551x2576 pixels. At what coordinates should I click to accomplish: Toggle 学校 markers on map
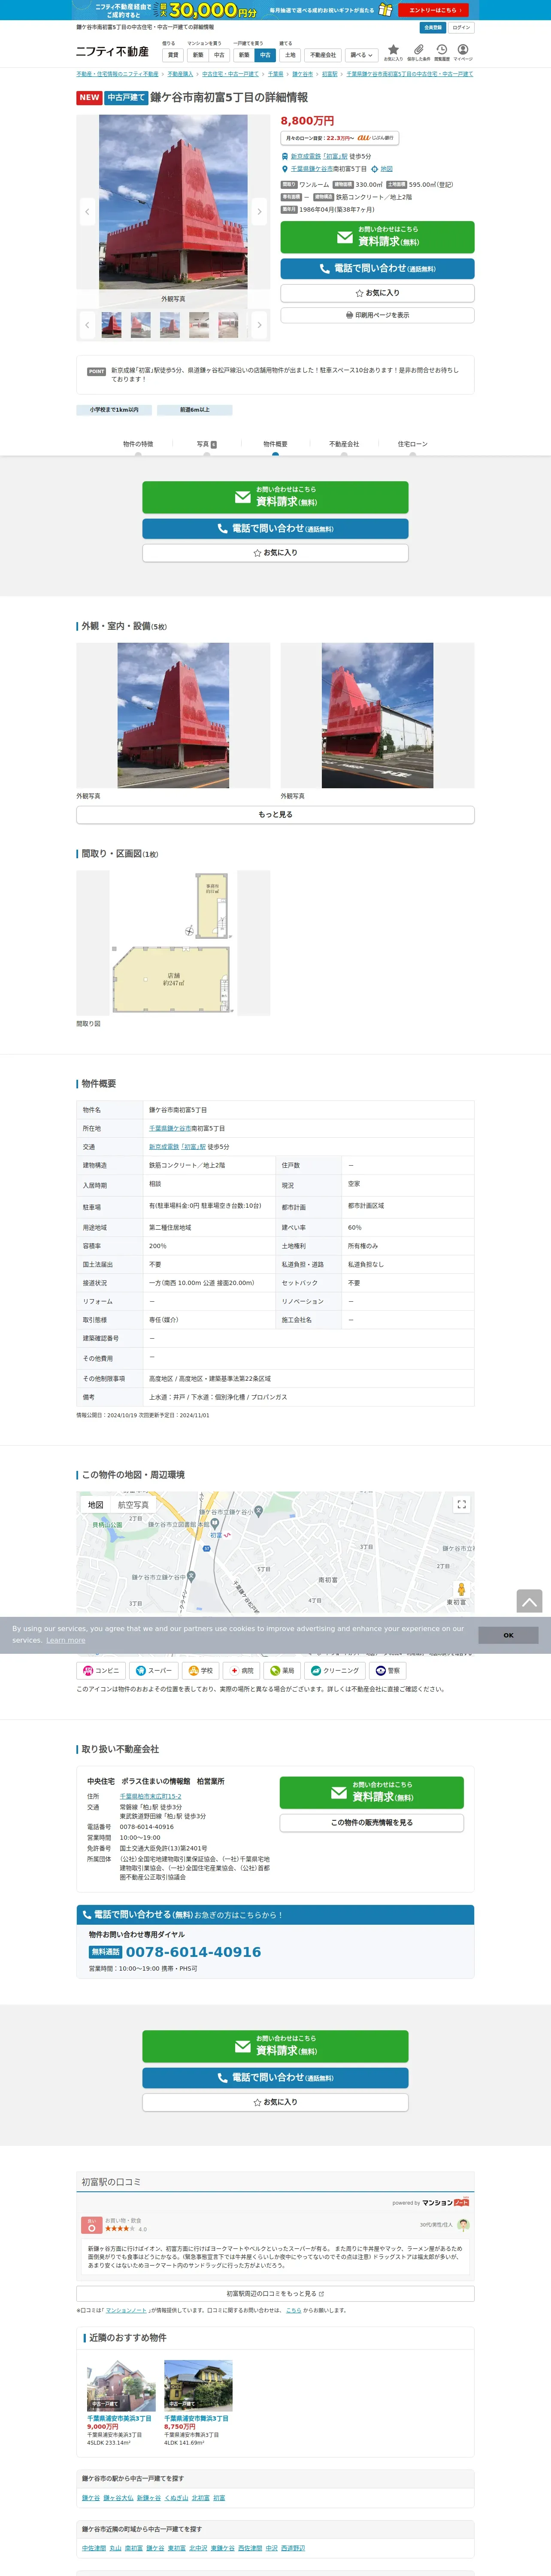click(201, 1670)
